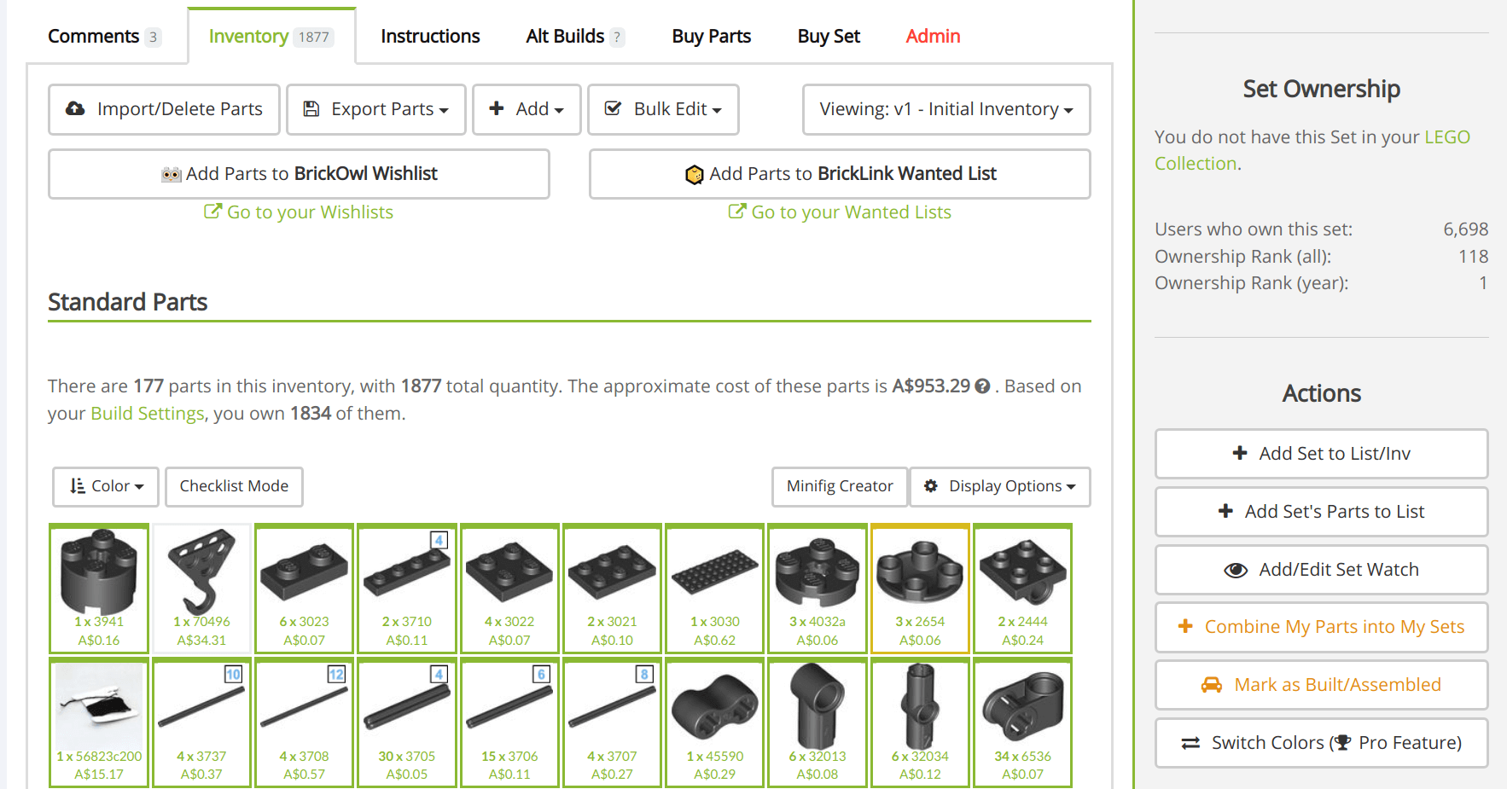Image resolution: width=1507 pixels, height=789 pixels.
Task: Open the Minifig Creator
Action: point(840,486)
